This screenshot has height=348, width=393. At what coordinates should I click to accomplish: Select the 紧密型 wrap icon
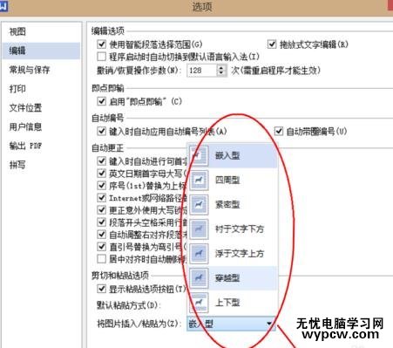pos(199,205)
